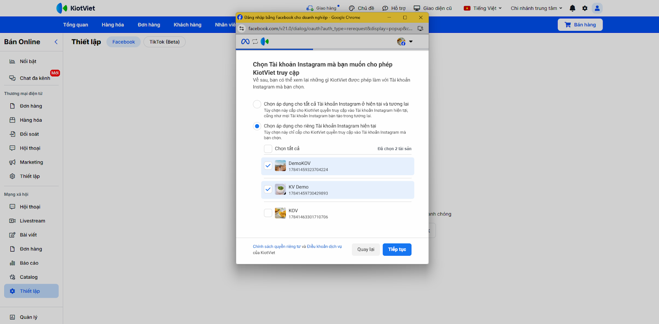Open the Tiếng Việt language dropdown
659x324 pixels.
(483, 8)
